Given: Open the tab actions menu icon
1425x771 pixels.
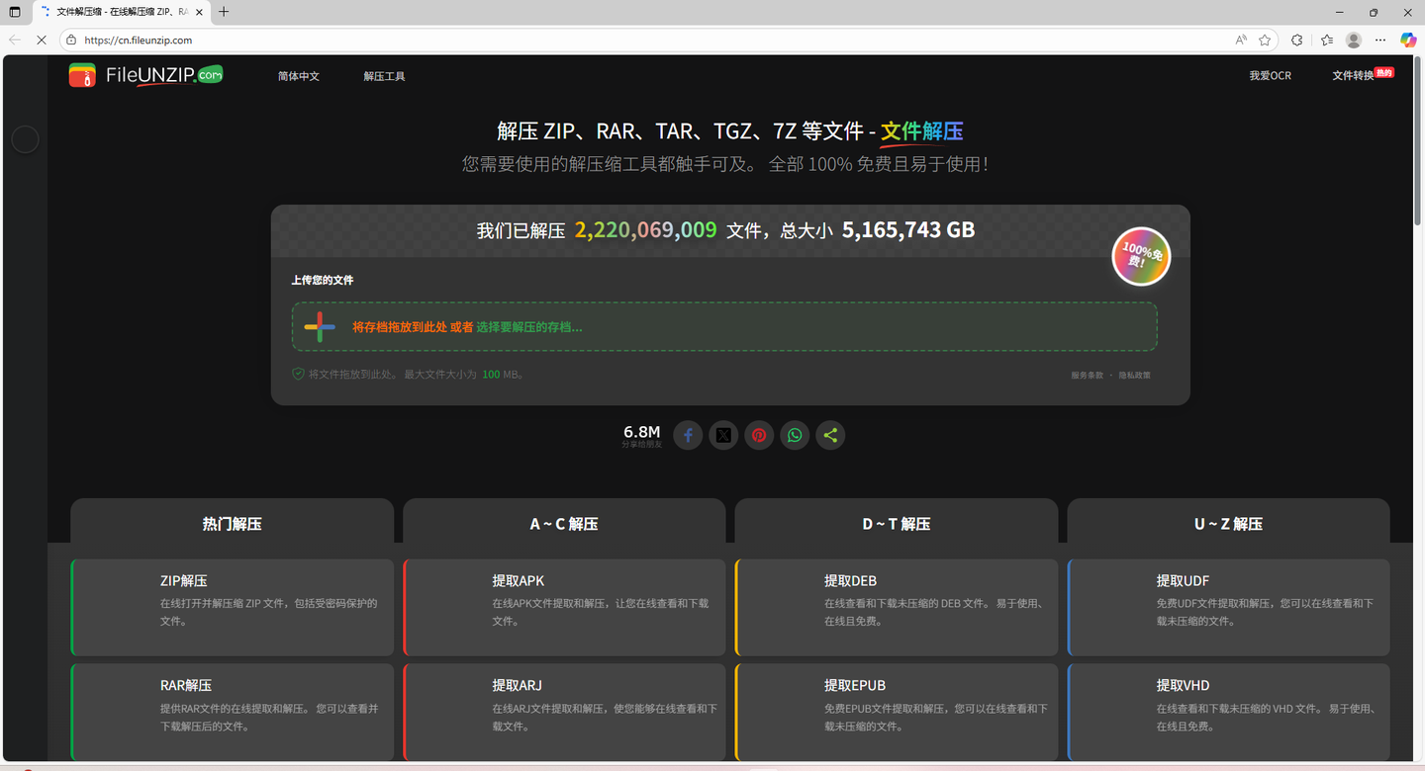Looking at the screenshot, I should point(15,12).
